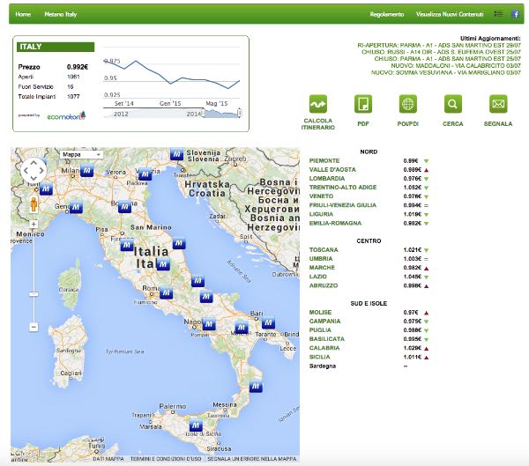Open the Sicilia region link
The height and width of the screenshot is (466, 529).
tap(320, 355)
